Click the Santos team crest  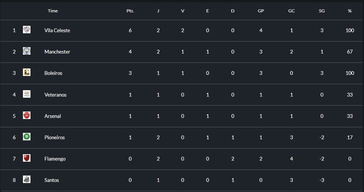(x=27, y=179)
